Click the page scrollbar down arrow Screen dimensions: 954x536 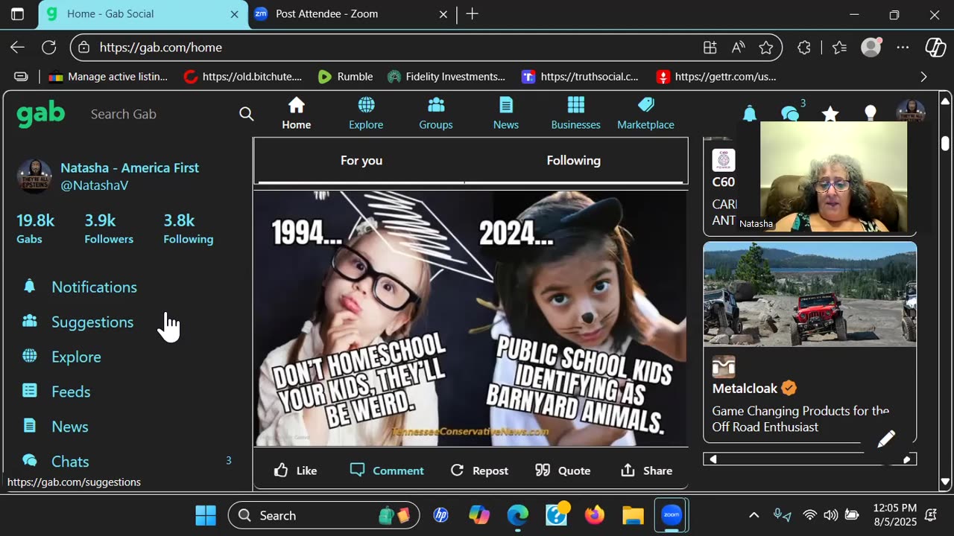pyautogui.click(x=945, y=482)
